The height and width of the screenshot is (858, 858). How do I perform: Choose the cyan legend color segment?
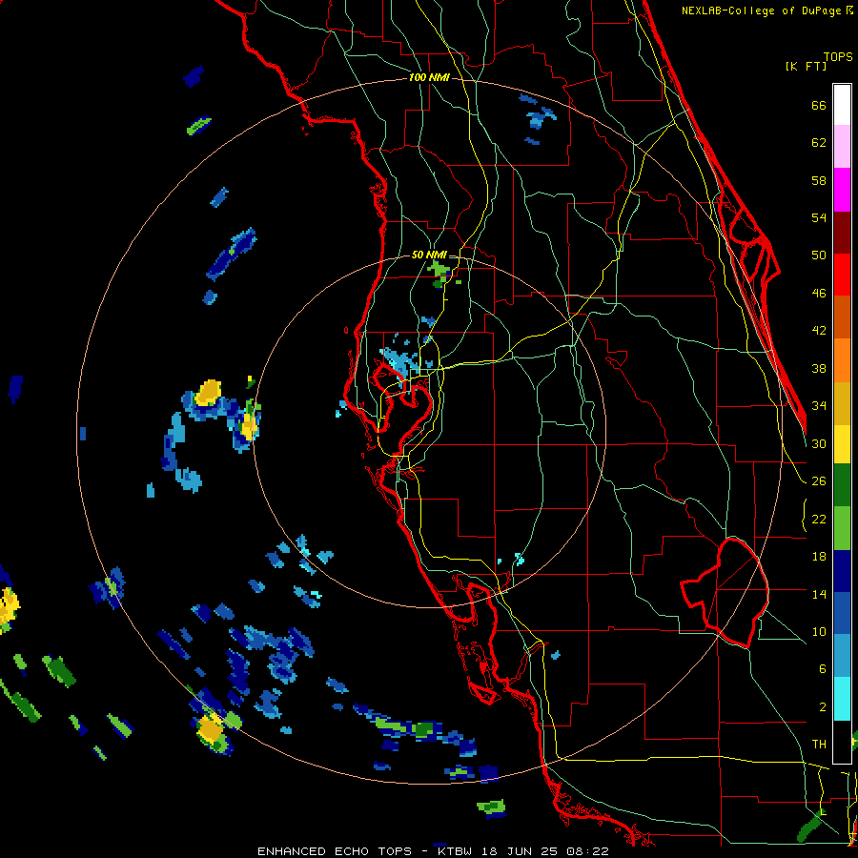tap(842, 699)
